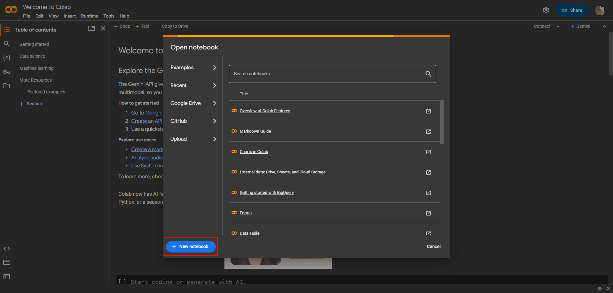The image size is (613, 293).
Task: Open the Charts in Colab link
Action: pos(254,152)
